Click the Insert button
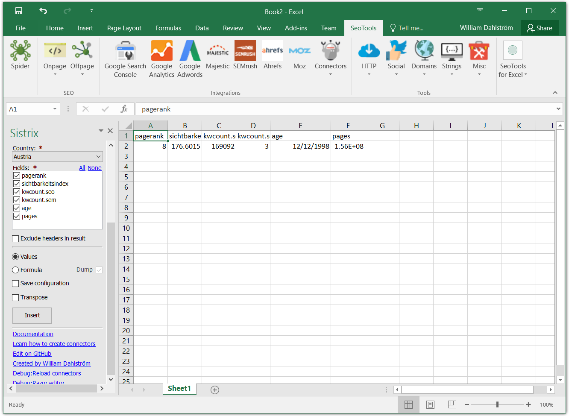This screenshot has width=569, height=416. pos(32,316)
